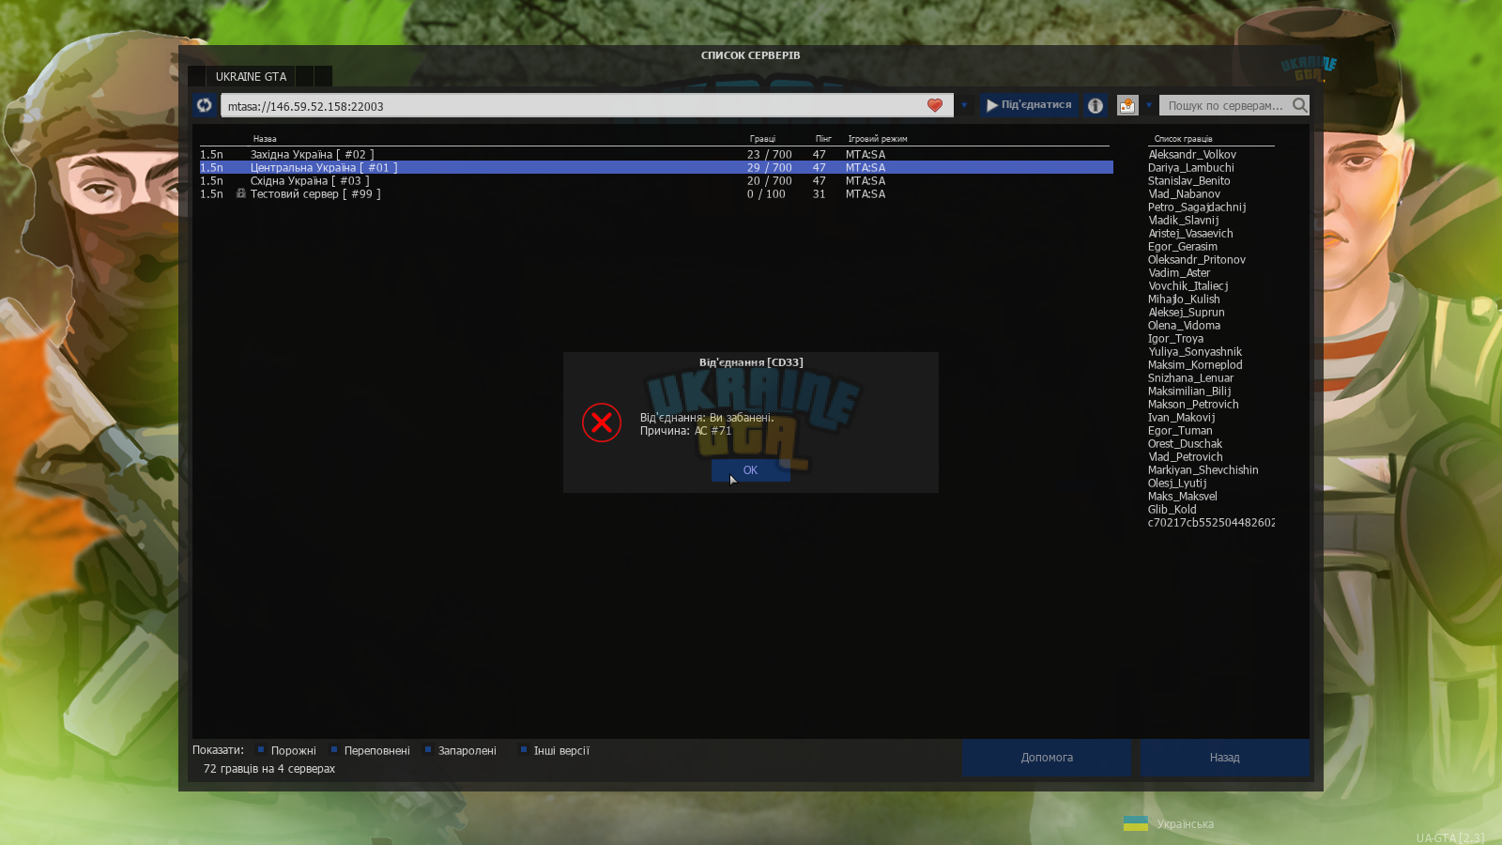Select player Maksimilian_Bilij
Viewport: 1502px width, 845px height.
pyautogui.click(x=1189, y=392)
